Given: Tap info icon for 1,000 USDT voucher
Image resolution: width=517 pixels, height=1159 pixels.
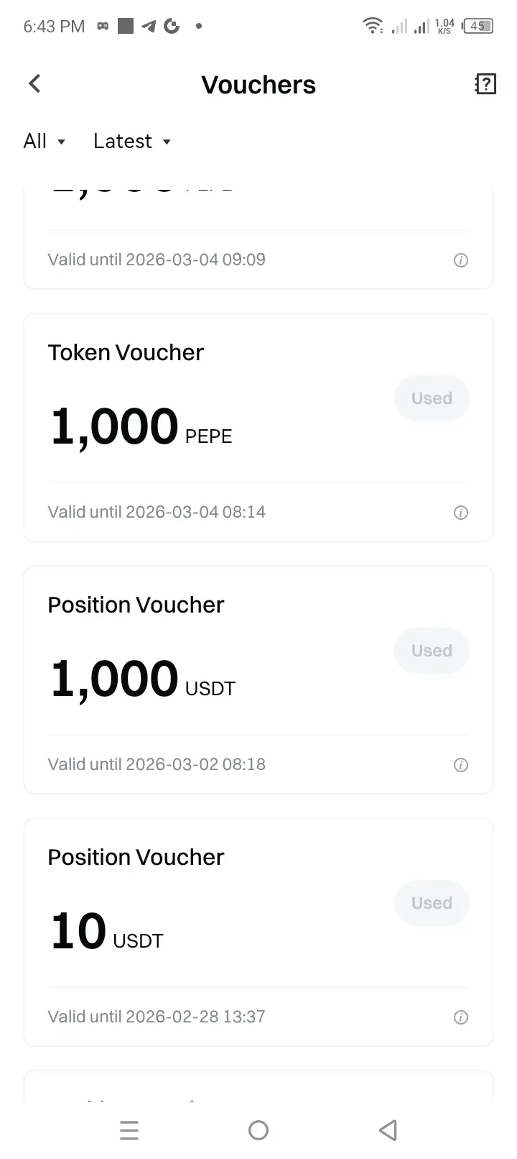Looking at the screenshot, I should [461, 765].
